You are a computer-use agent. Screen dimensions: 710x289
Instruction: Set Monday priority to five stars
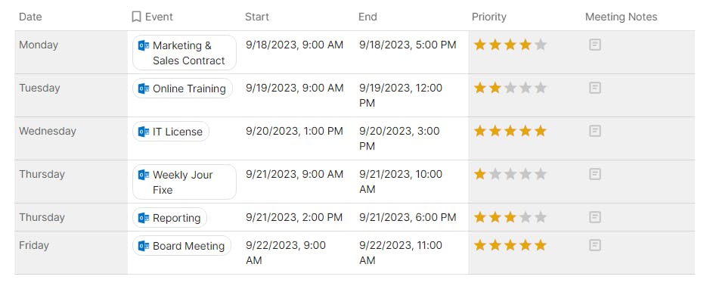(x=540, y=45)
